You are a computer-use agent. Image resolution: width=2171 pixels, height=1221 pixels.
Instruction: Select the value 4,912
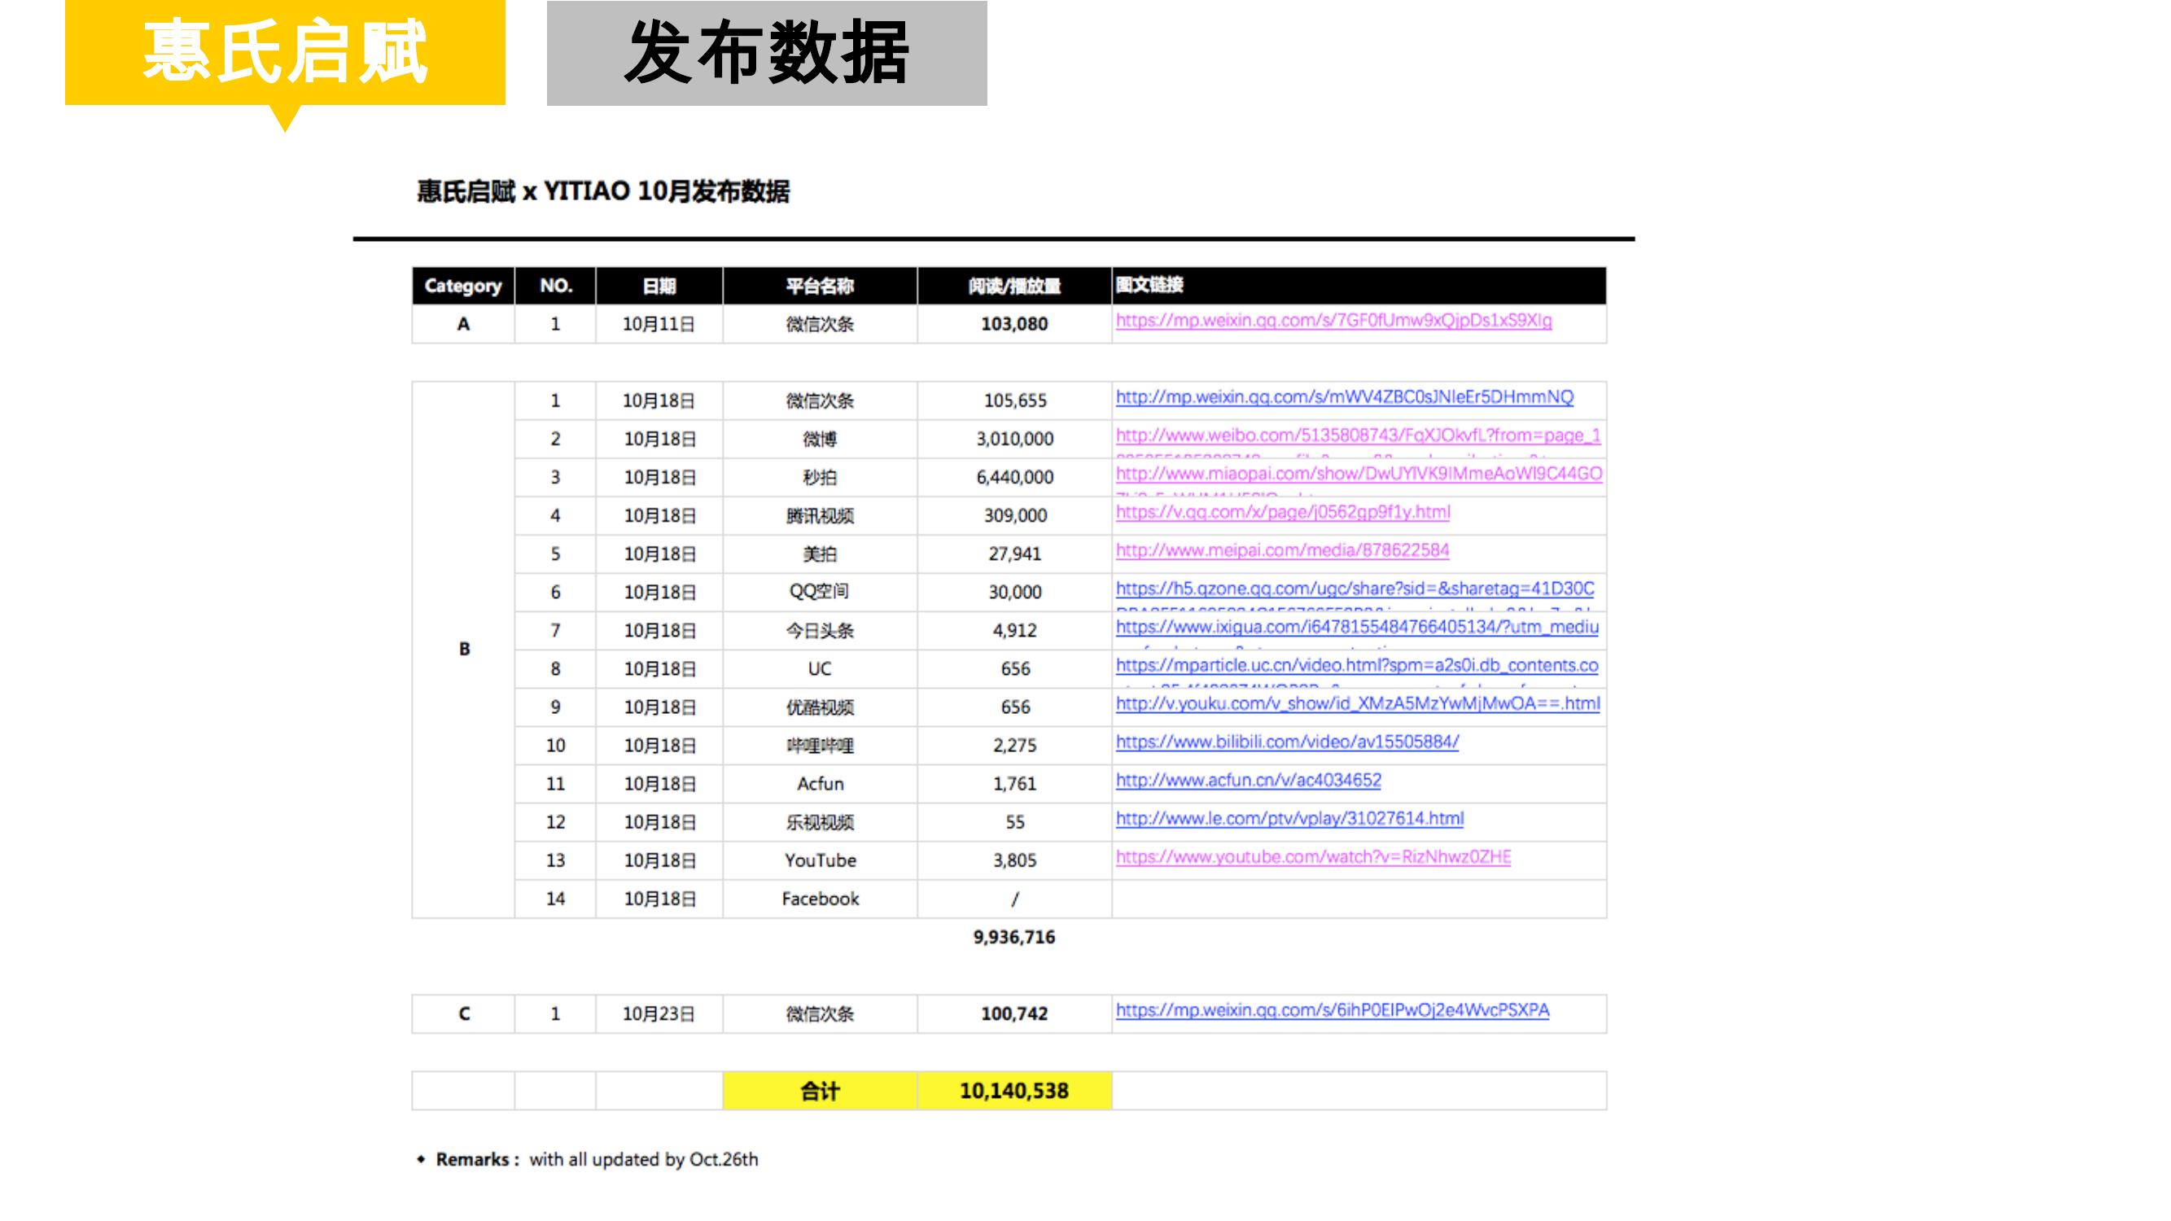1016,630
